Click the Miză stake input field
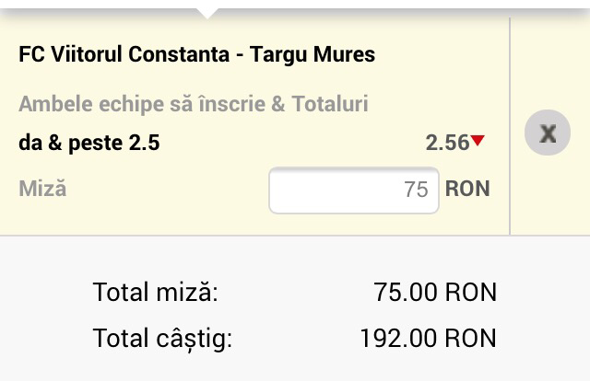Image resolution: width=590 pixels, height=381 pixels. pyautogui.click(x=353, y=190)
